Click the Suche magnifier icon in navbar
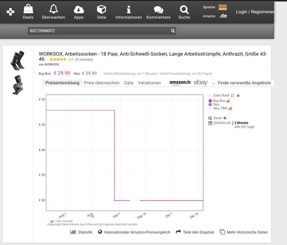This screenshot has width=287, height=245. pos(184,9)
